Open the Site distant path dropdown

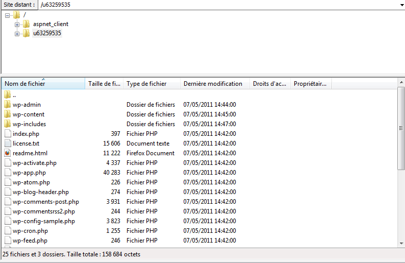[x=400, y=5]
